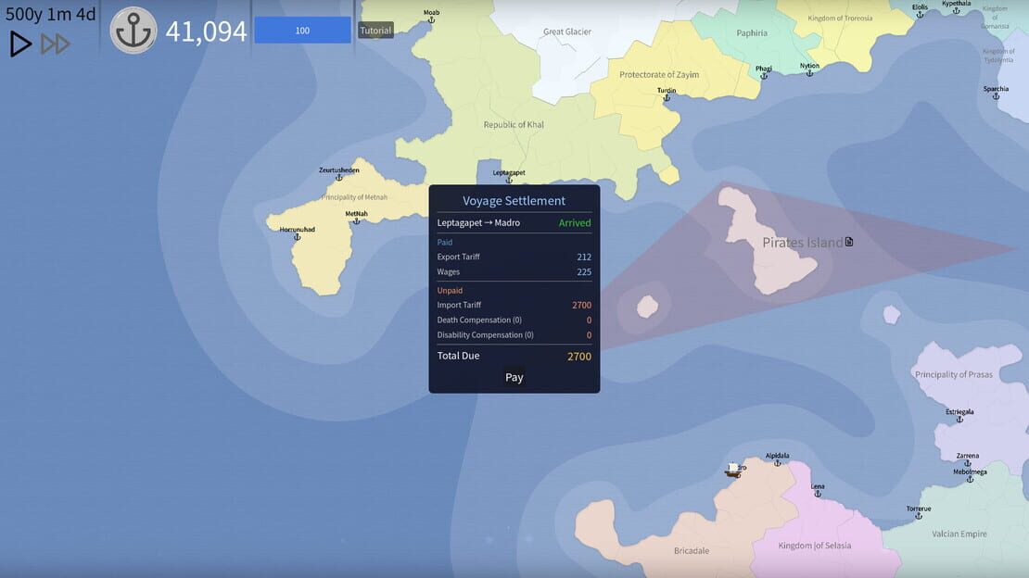This screenshot has width=1029, height=578.
Task: Select the Moab port anchor
Action: (x=431, y=20)
